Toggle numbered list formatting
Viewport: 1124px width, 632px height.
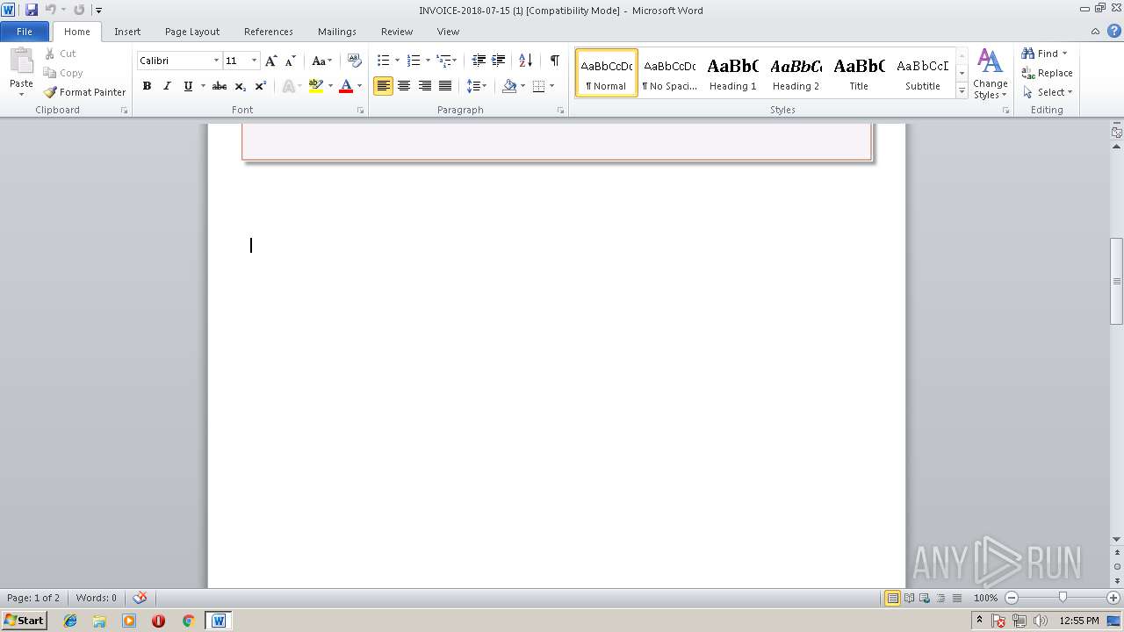[x=413, y=61]
